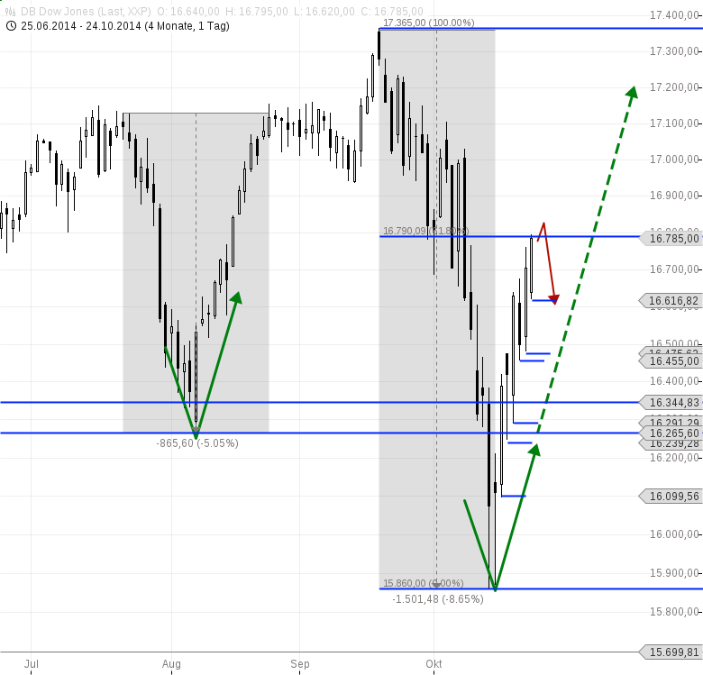Select the 16.616,82 price tag
This screenshot has width=703, height=675.
tap(669, 301)
